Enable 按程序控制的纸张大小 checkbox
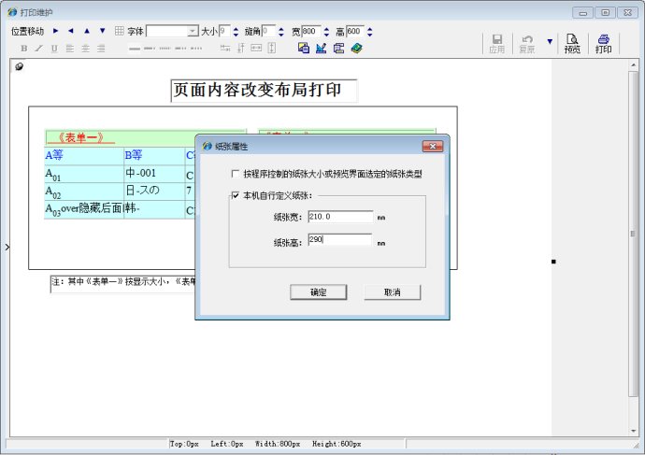The image size is (645, 455). 235,174
